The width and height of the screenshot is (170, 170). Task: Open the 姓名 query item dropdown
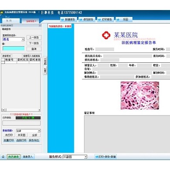point(23,39)
